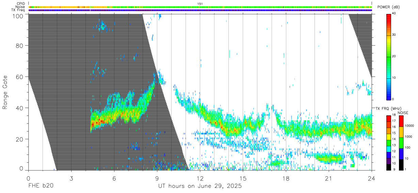The image size is (418, 193).
Task: Click the 100 tick on range gate axis
Action: pos(19,16)
